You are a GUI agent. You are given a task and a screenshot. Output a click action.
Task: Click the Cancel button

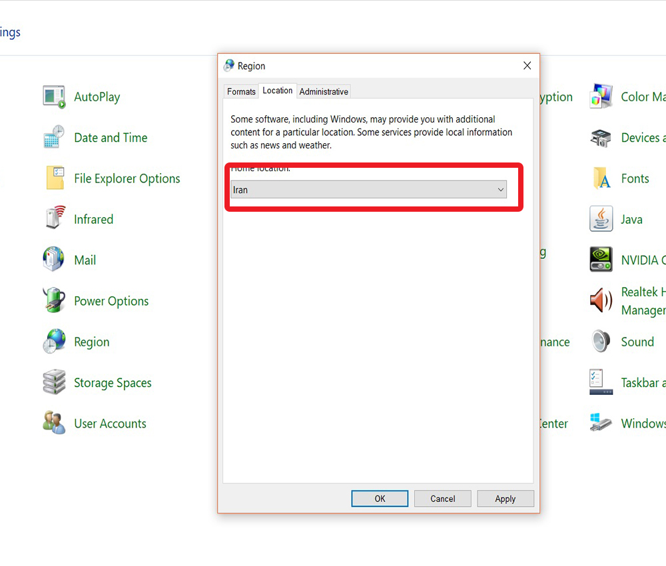442,499
